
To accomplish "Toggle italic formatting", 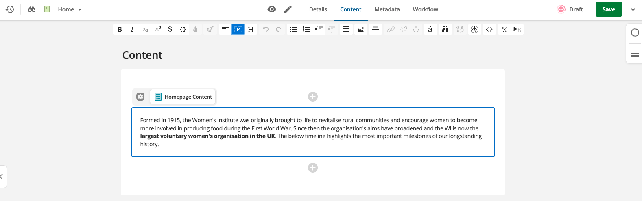I will [x=132, y=29].
